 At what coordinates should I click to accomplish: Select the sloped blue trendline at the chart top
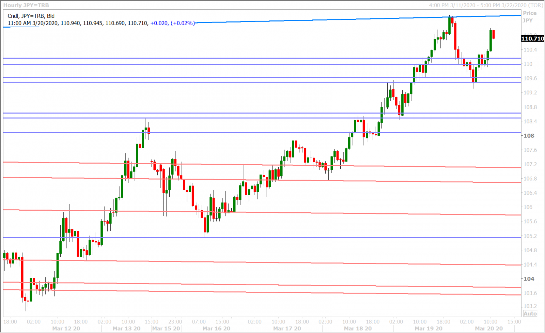[x=341, y=19]
